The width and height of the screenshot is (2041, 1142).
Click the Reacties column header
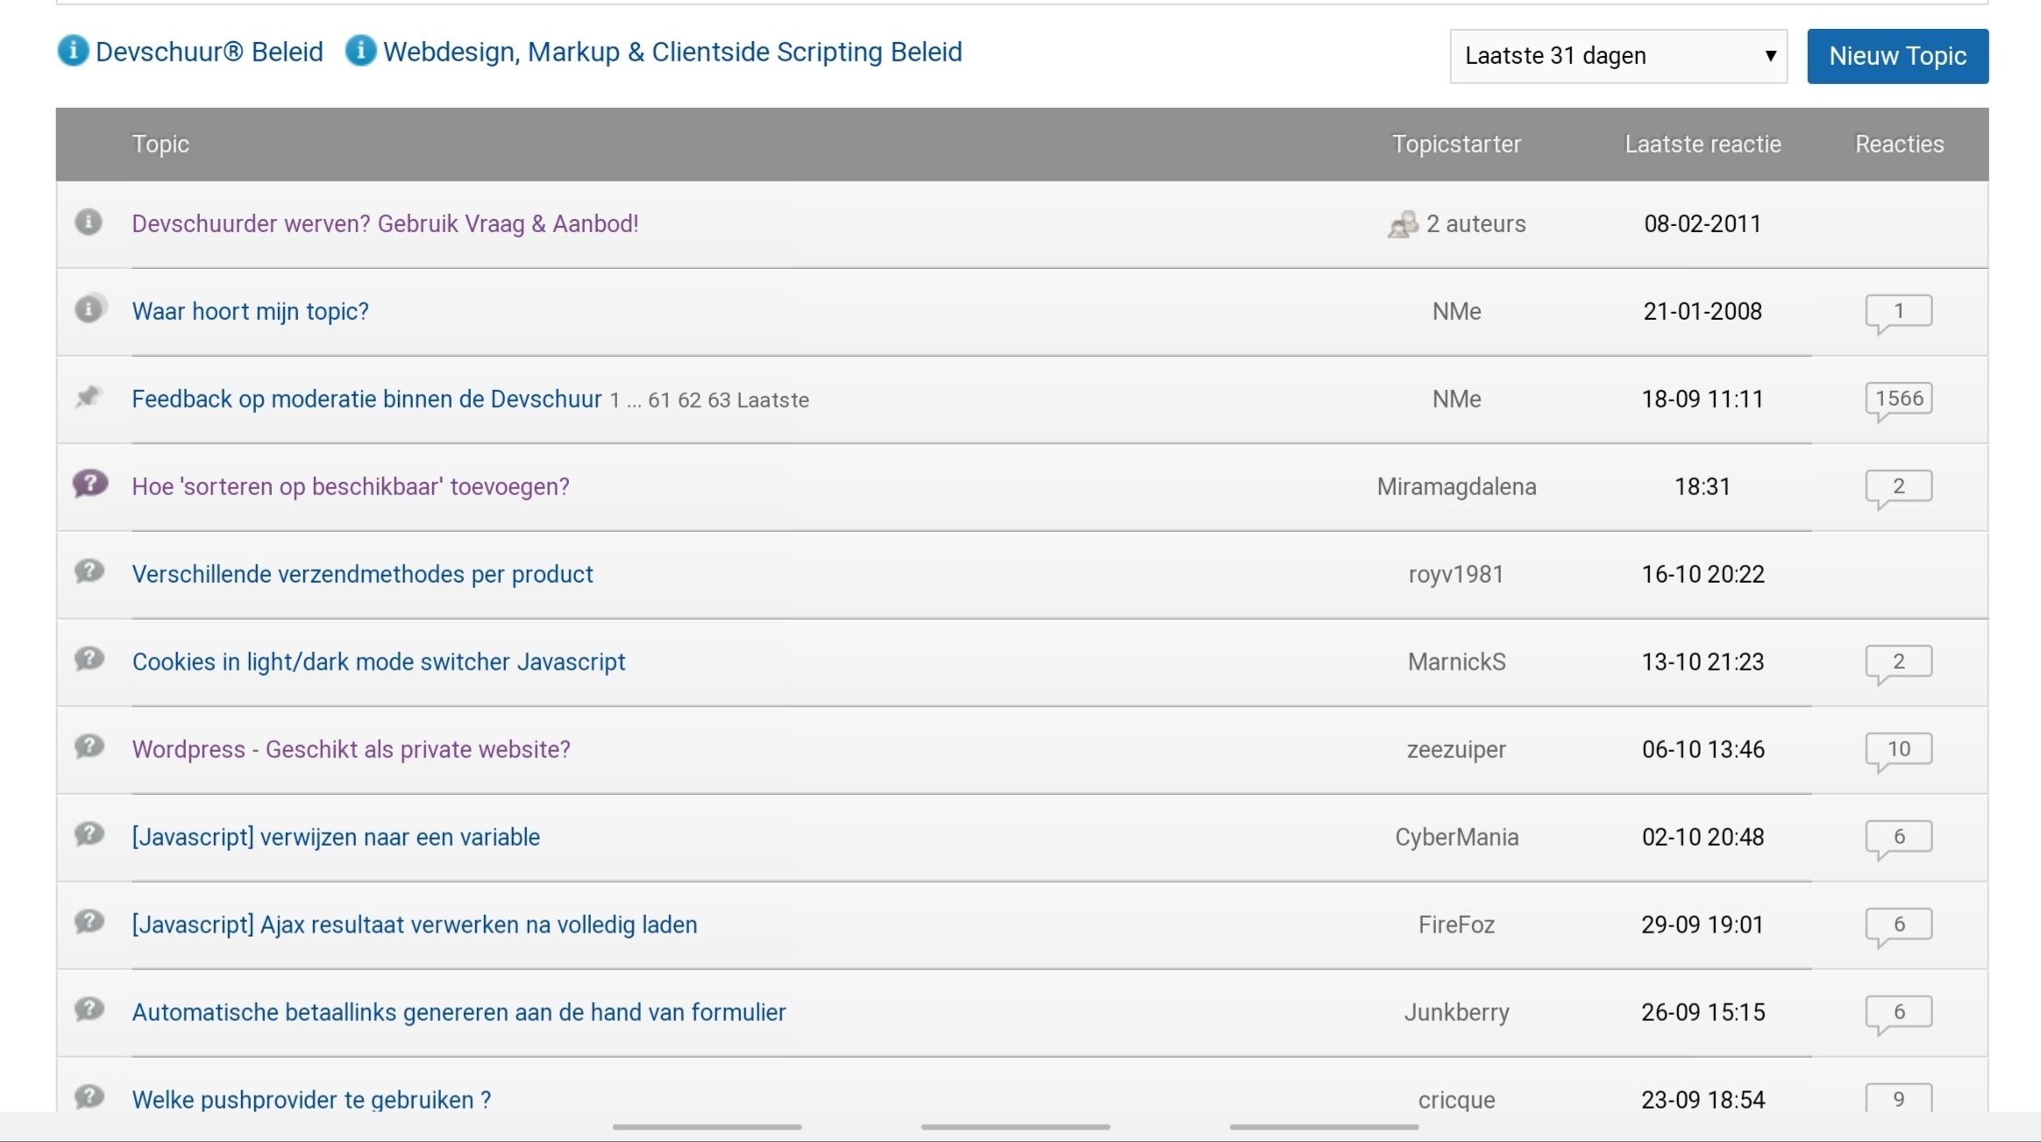click(1899, 144)
